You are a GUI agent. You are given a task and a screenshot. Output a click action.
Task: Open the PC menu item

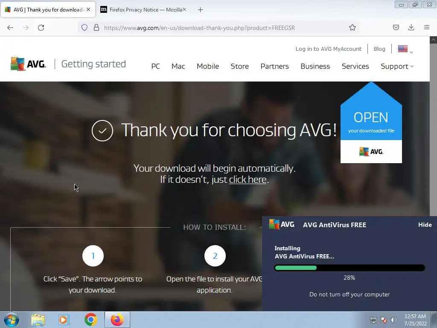point(155,66)
